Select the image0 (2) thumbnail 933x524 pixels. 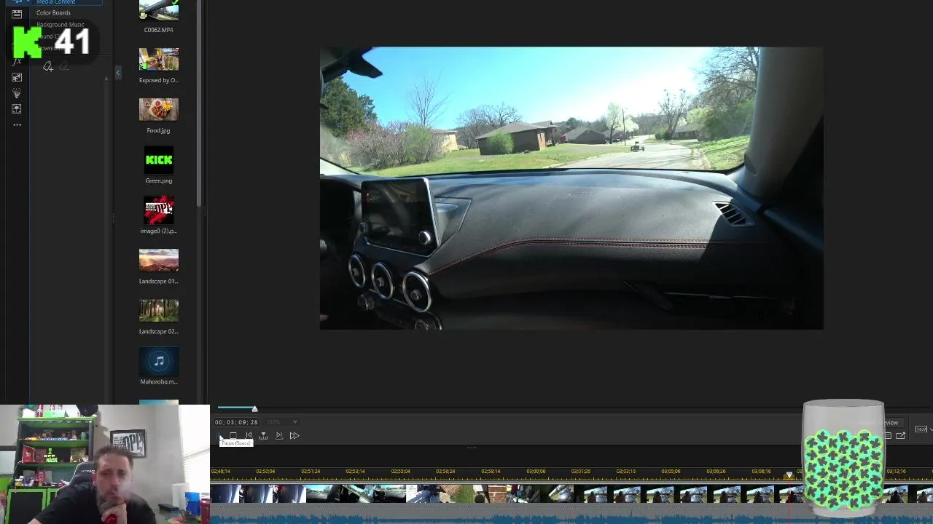159,210
